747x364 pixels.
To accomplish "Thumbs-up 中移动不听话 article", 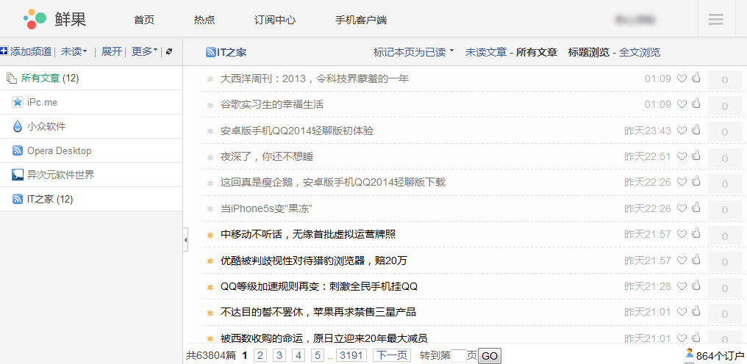I will click(696, 233).
